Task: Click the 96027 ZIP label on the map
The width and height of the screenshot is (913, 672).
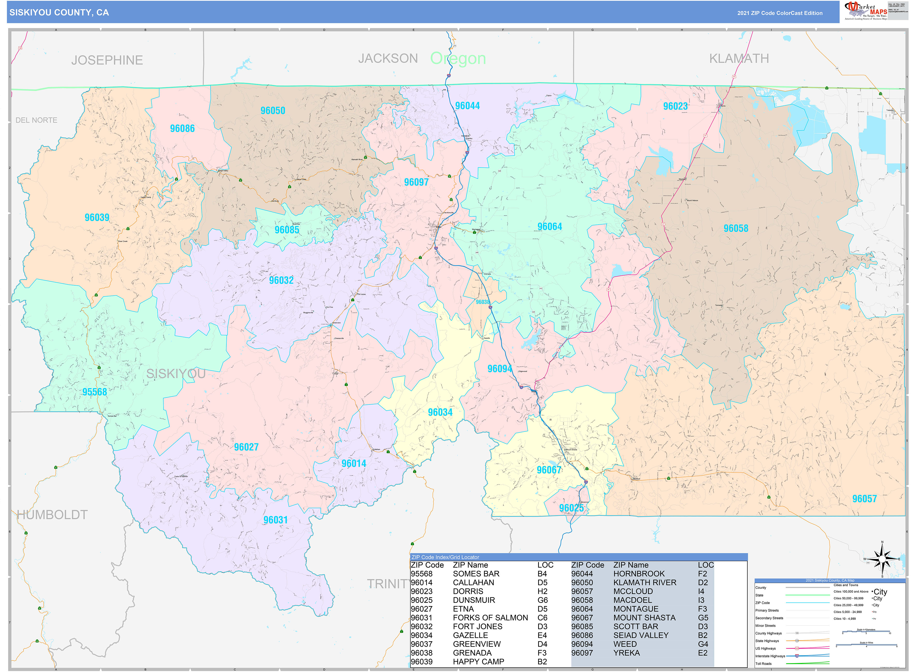Action: tap(246, 447)
